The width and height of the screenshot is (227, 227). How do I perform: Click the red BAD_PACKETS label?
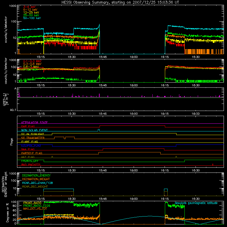31,165
